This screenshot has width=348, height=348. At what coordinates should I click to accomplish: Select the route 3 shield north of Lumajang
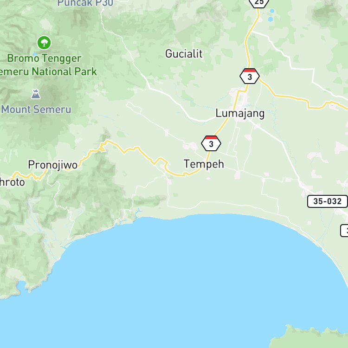tap(250, 76)
